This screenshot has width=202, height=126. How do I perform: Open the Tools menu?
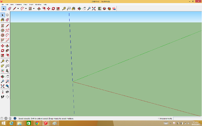point(31,5)
